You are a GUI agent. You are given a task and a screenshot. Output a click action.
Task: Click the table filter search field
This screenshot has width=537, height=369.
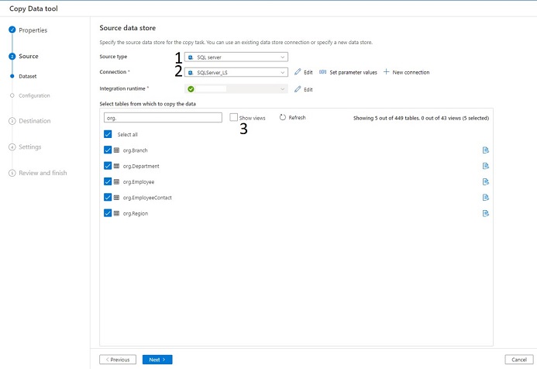pos(161,118)
